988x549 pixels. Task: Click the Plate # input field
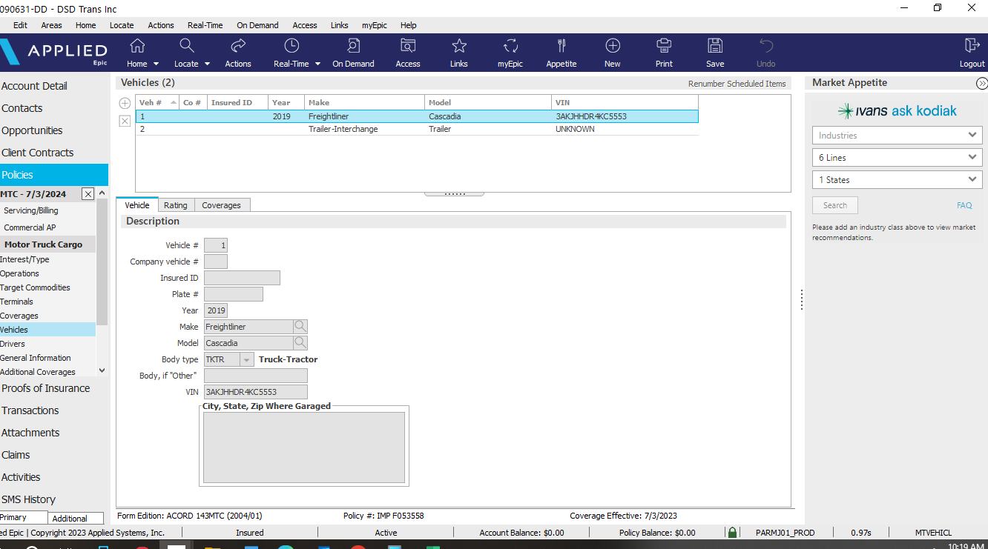pos(233,294)
